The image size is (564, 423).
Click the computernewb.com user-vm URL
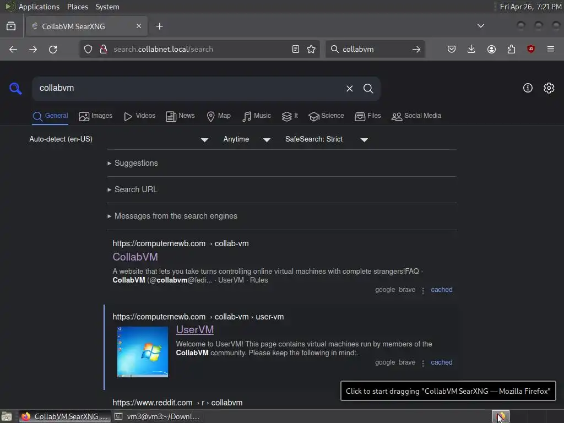click(198, 317)
